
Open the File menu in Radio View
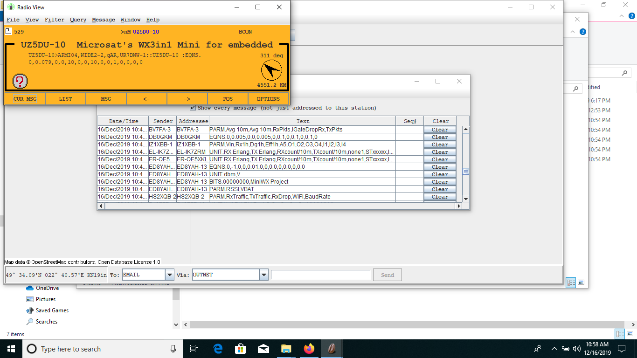tap(13, 20)
